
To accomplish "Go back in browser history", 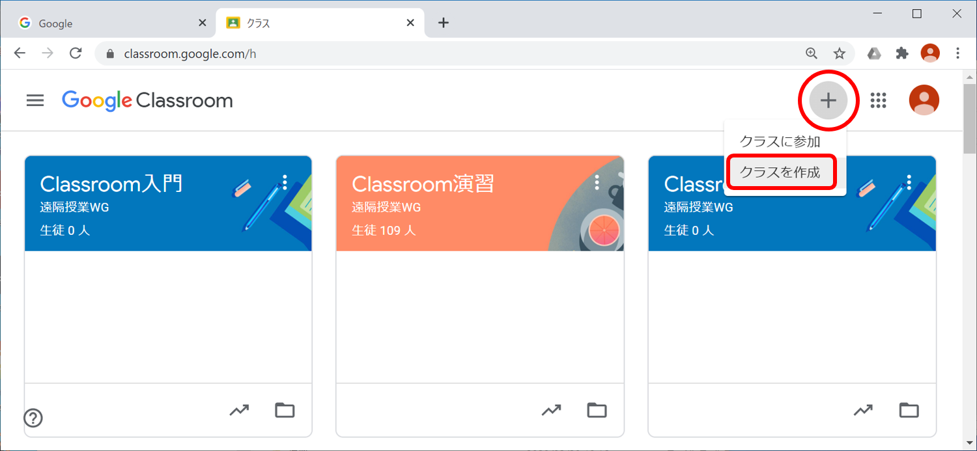I will click(x=20, y=53).
